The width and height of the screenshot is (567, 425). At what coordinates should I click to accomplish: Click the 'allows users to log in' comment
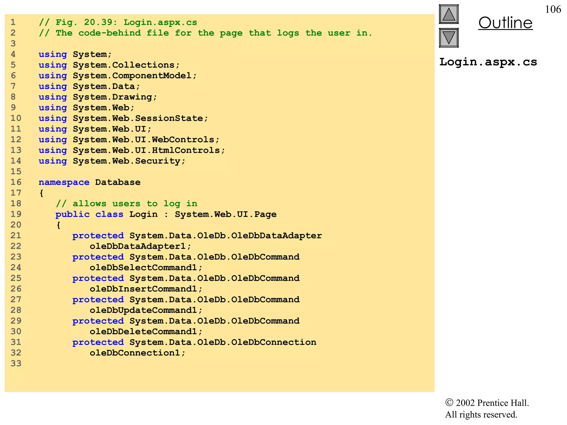pos(127,204)
